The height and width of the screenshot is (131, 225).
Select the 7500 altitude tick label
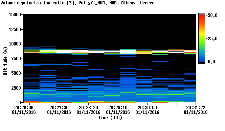[x=16, y=59]
